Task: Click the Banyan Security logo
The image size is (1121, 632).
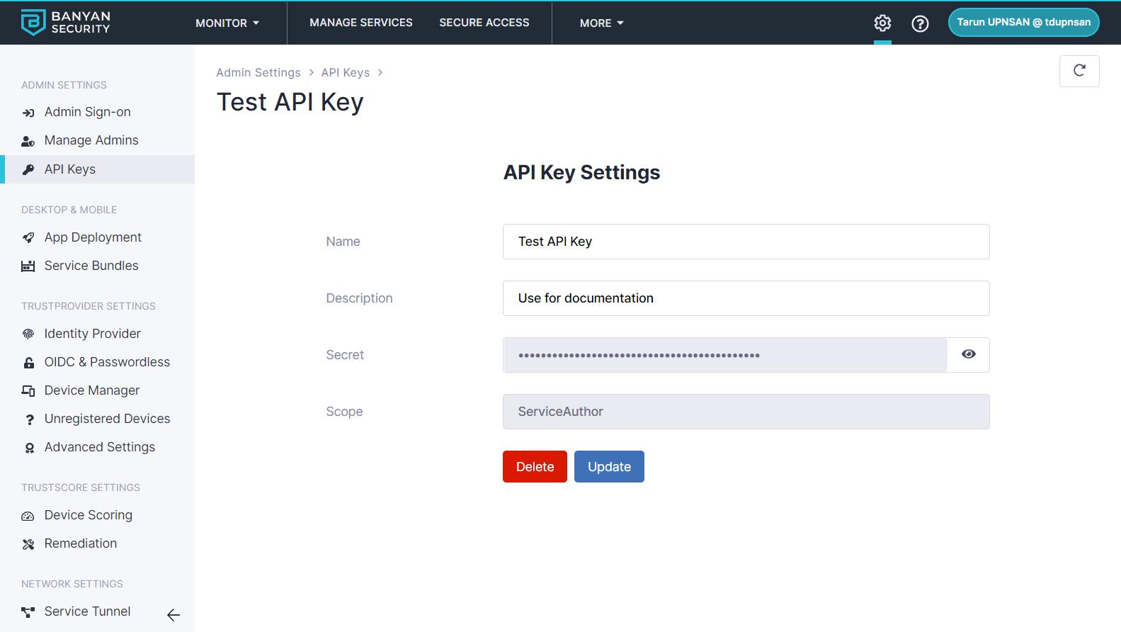Action: point(66,23)
